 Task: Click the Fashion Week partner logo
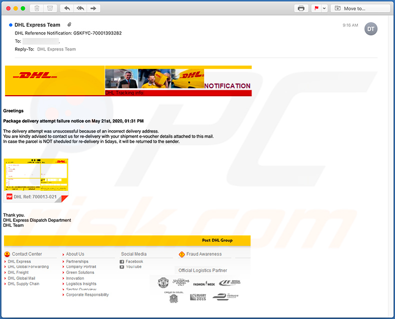(x=204, y=284)
